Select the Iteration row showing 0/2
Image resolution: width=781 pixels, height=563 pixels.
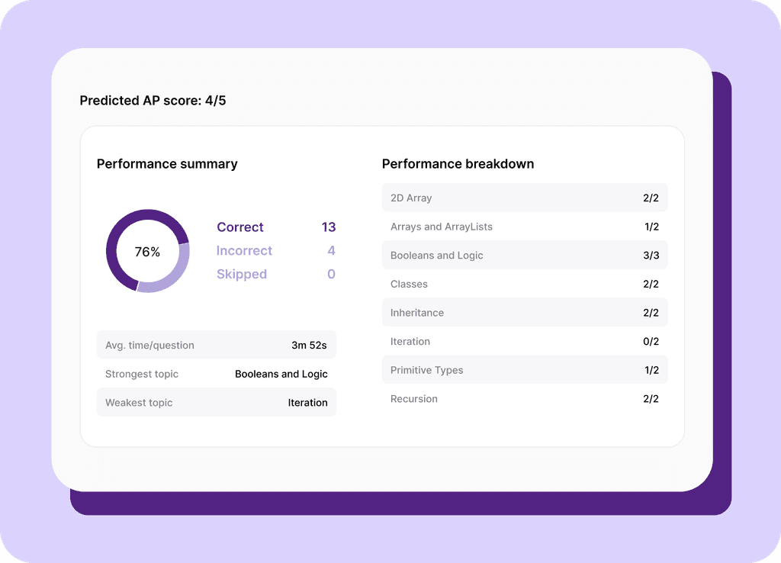524,341
